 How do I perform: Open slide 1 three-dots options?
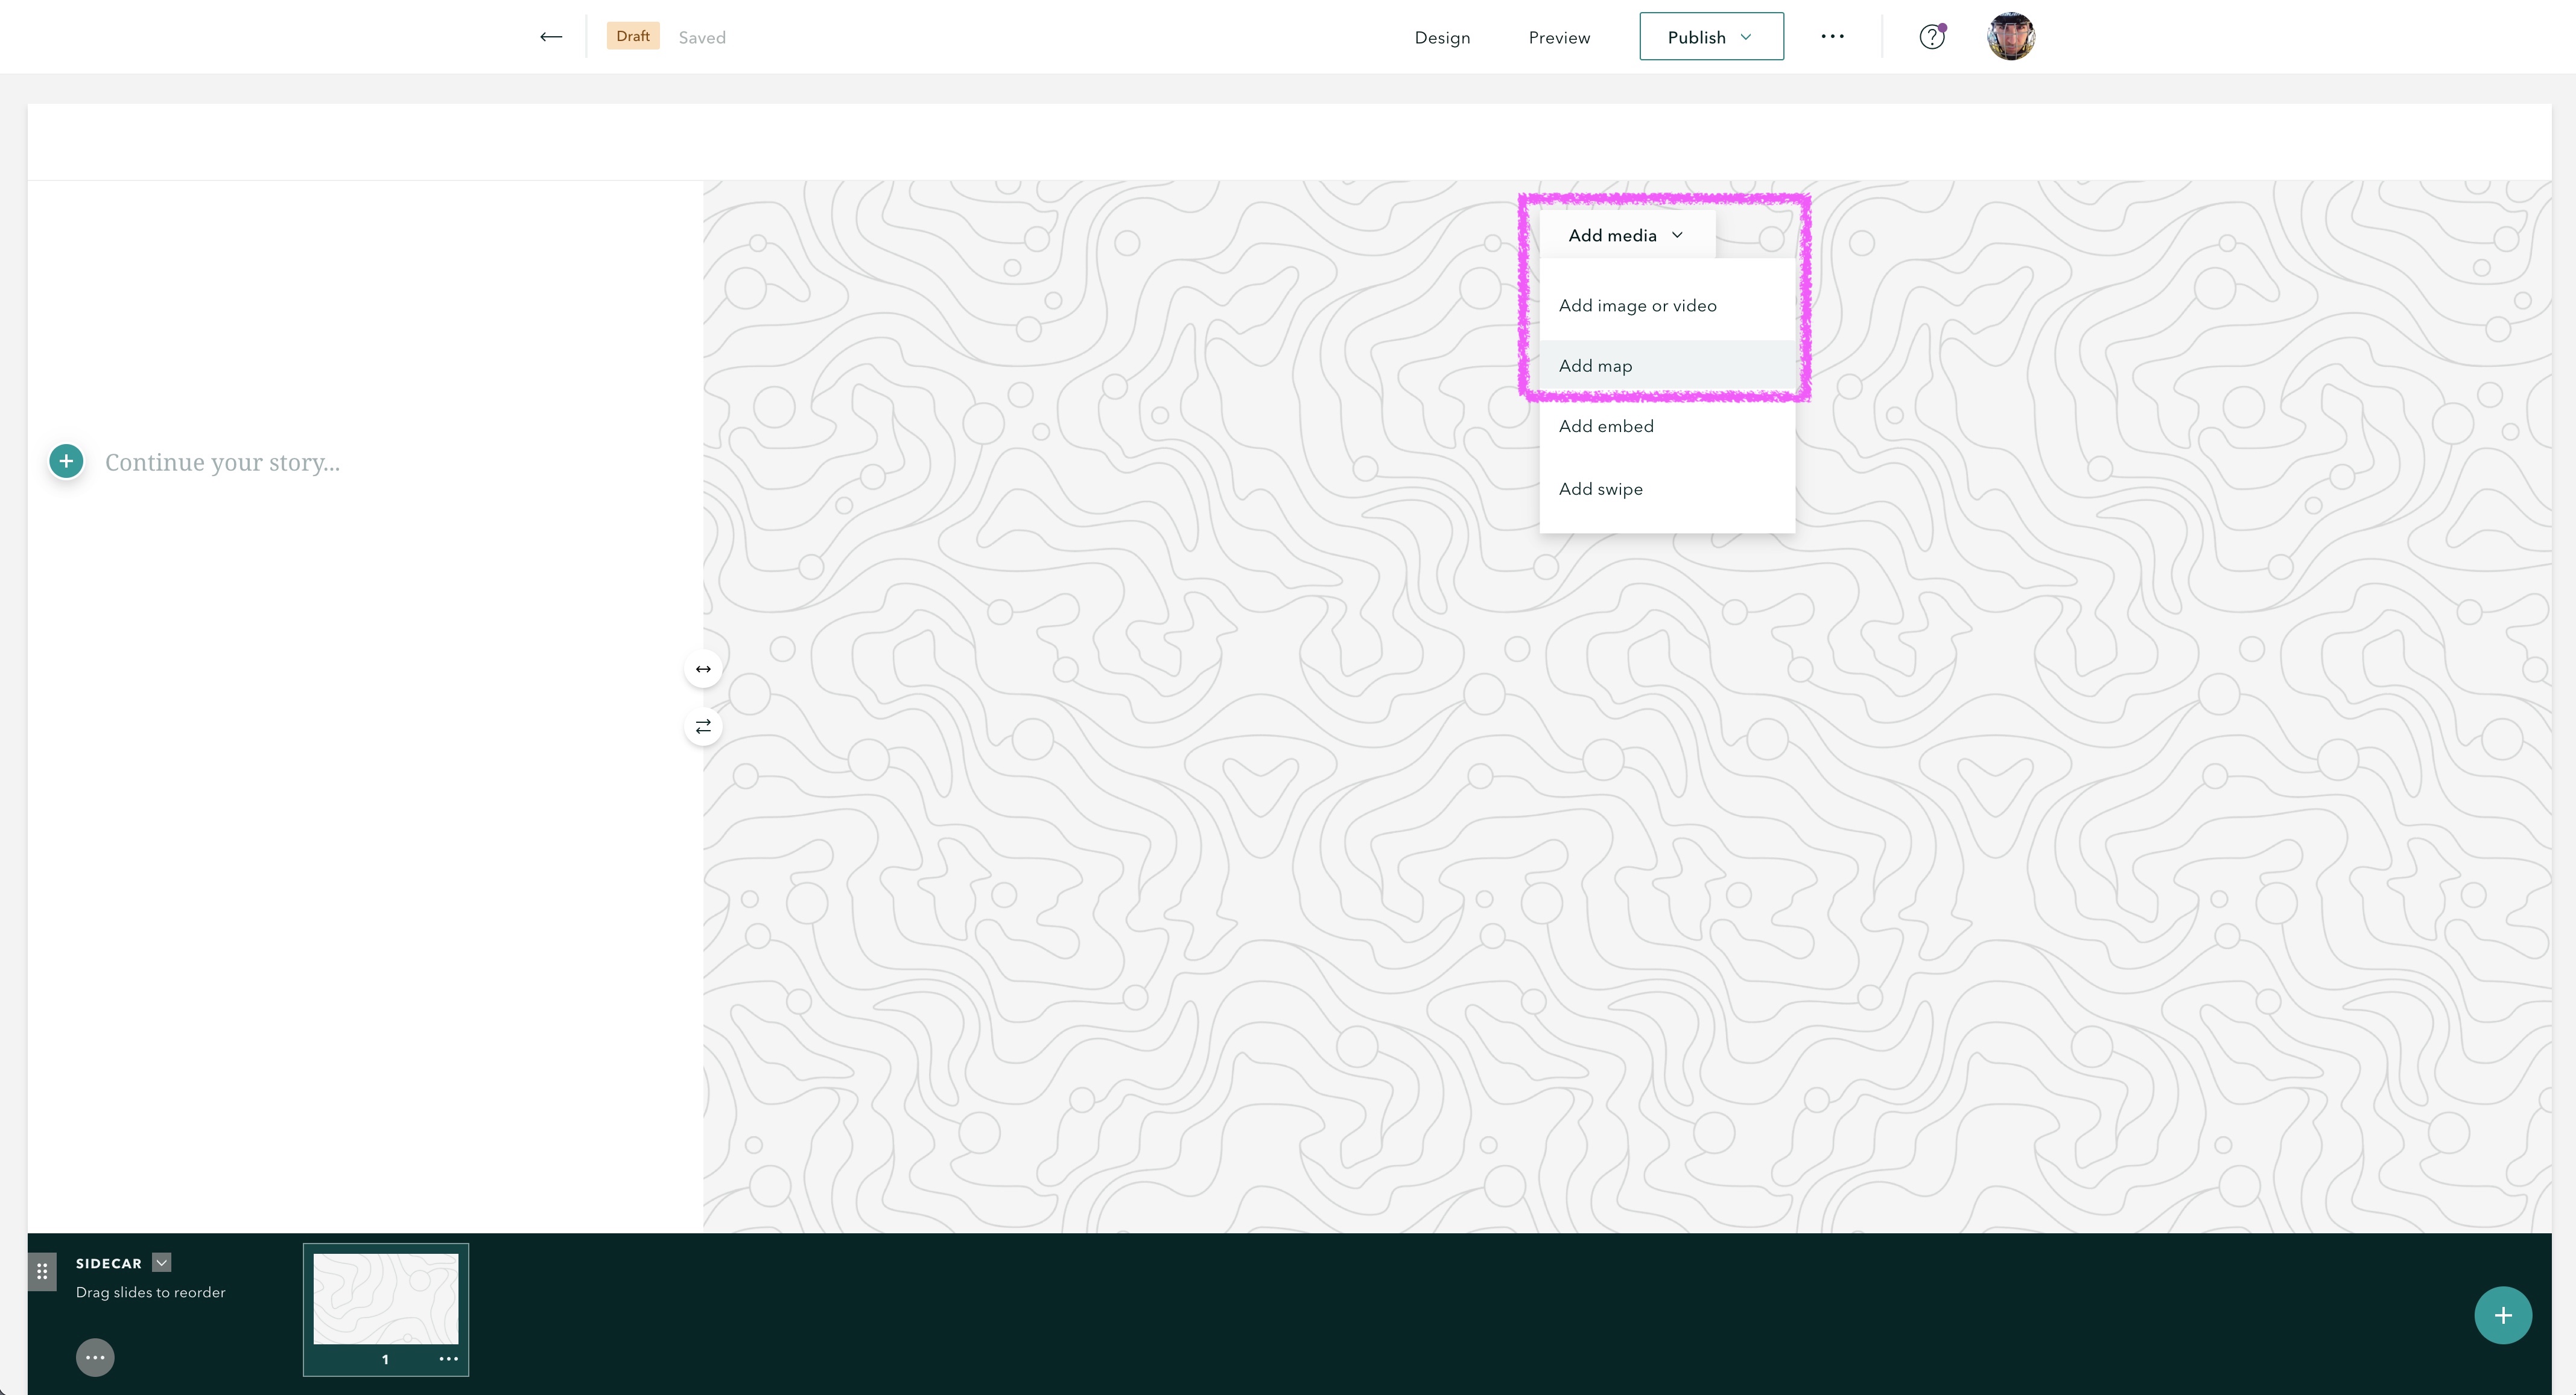point(448,1359)
